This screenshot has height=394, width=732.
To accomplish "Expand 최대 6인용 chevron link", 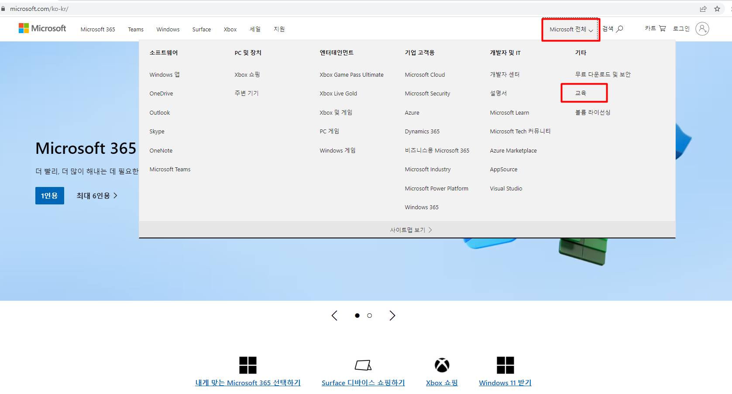I will (97, 196).
